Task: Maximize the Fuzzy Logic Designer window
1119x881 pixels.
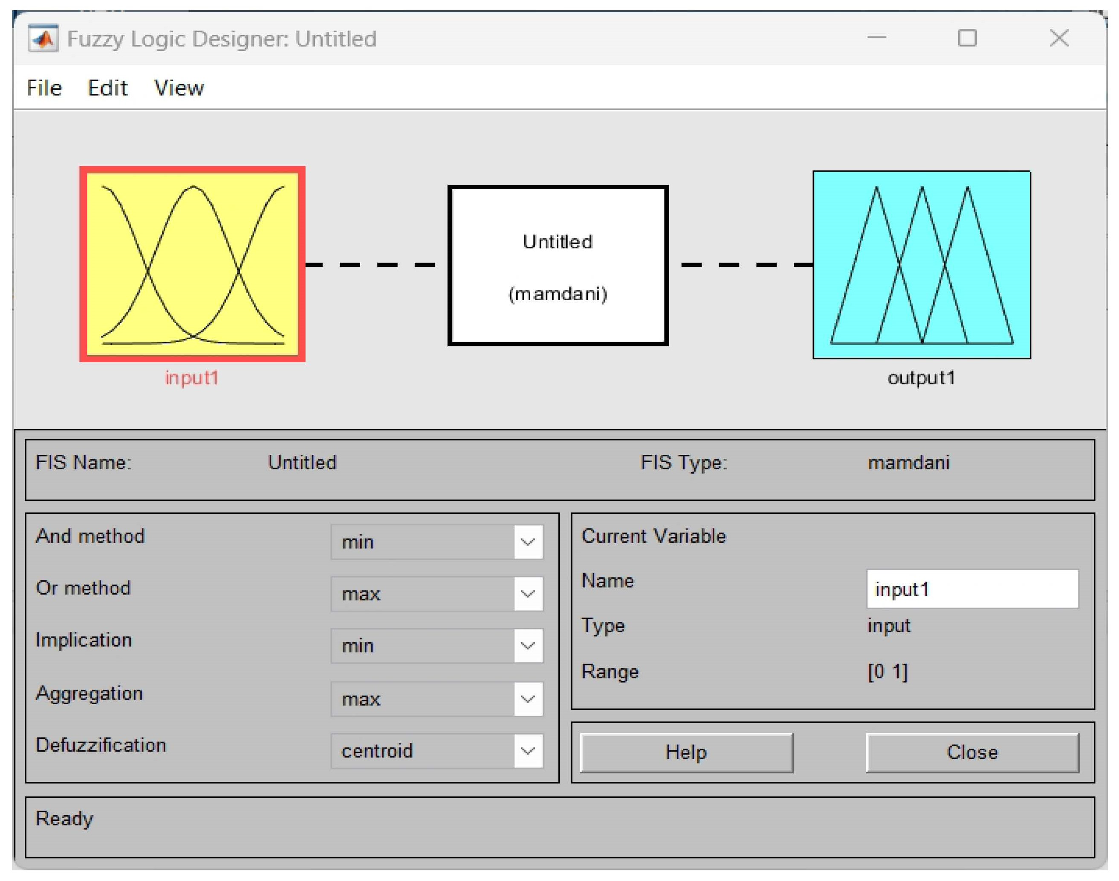Action: 967,38
